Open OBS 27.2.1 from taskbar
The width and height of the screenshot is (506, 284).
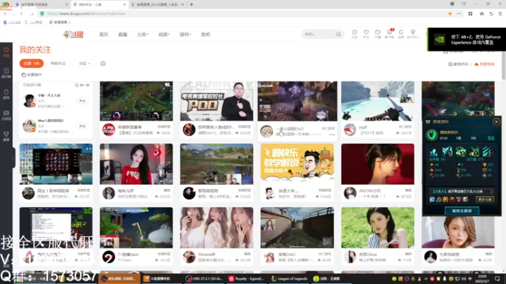click(205, 278)
